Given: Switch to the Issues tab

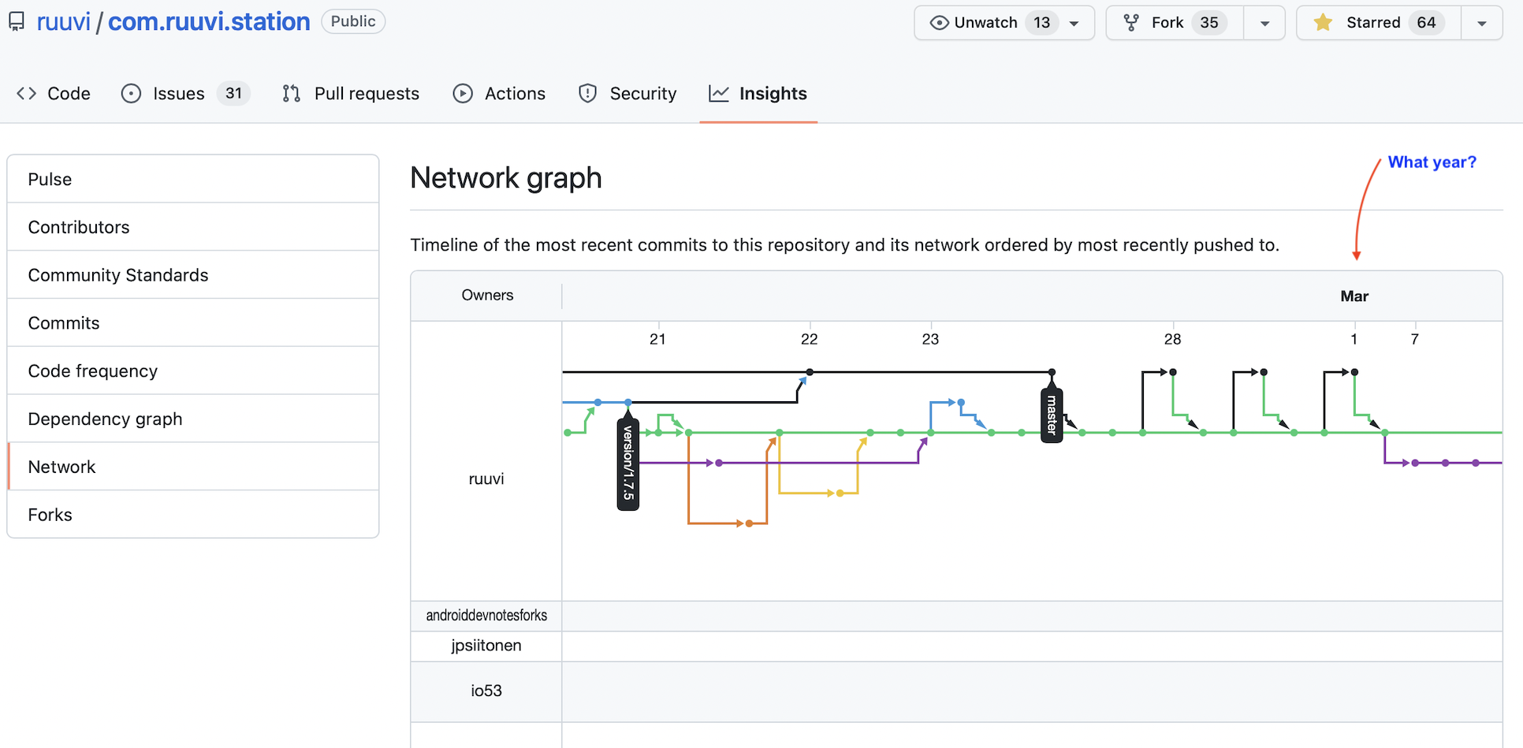Looking at the screenshot, I should pyautogui.click(x=186, y=94).
